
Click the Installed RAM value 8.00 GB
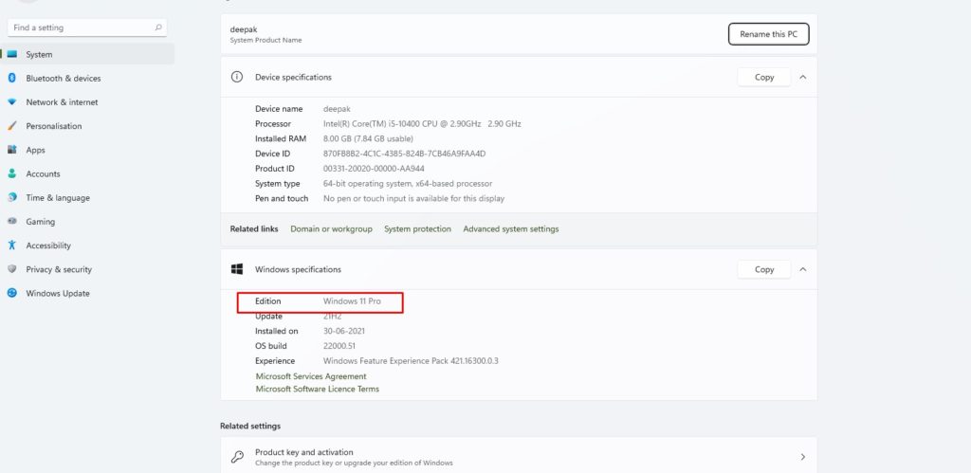coord(368,138)
